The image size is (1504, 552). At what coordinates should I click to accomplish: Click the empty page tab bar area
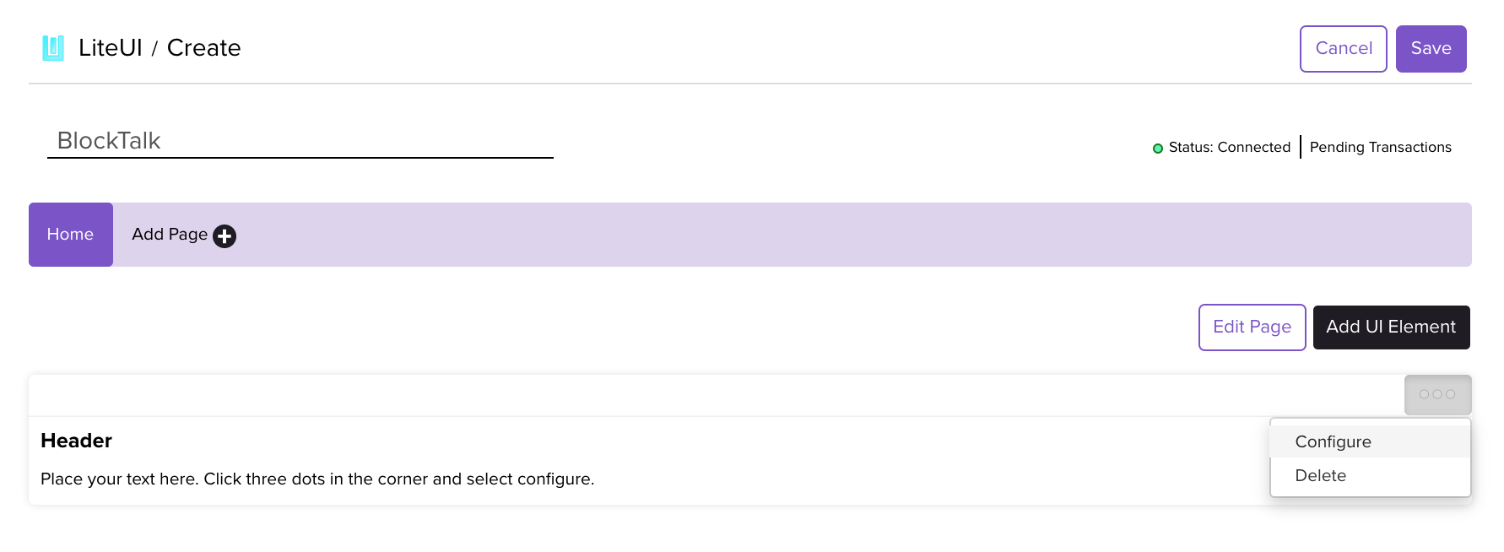pos(844,235)
